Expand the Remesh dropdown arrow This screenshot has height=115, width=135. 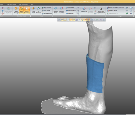point(74,13)
